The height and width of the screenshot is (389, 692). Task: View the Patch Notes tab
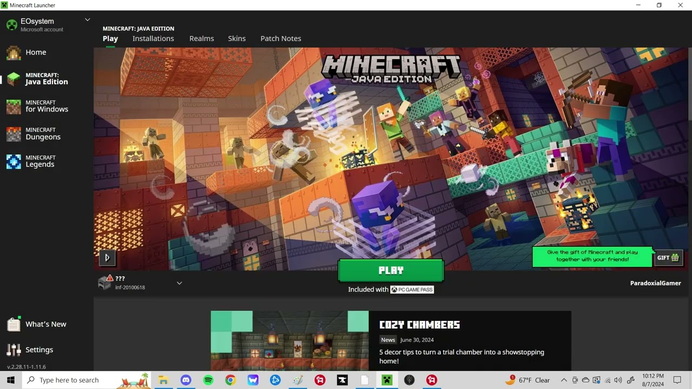click(x=281, y=38)
